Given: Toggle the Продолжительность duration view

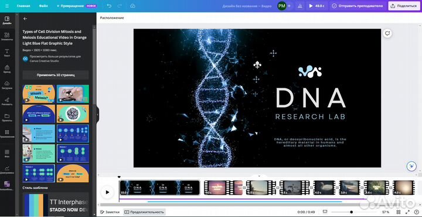Looking at the screenshot, I should pyautogui.click(x=144, y=212).
